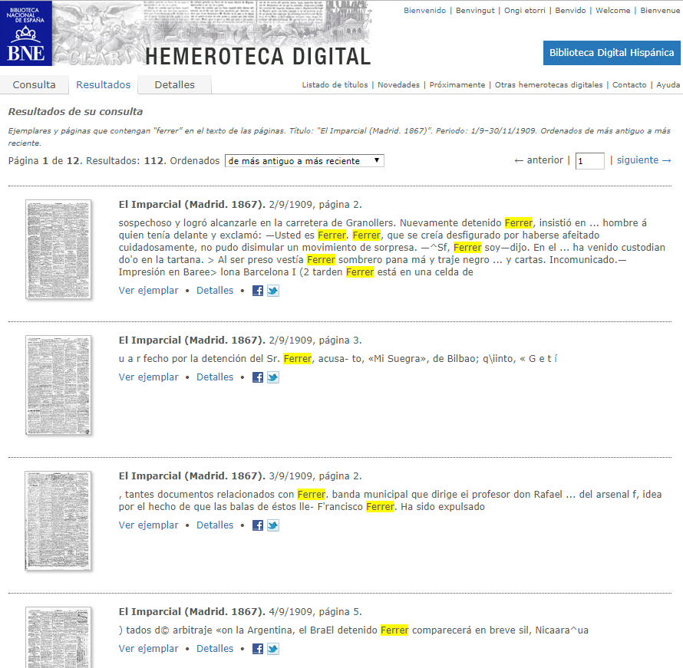Open Detalles for 3/9/1909 página 2
Screen dimensions: 683x668
click(x=215, y=525)
